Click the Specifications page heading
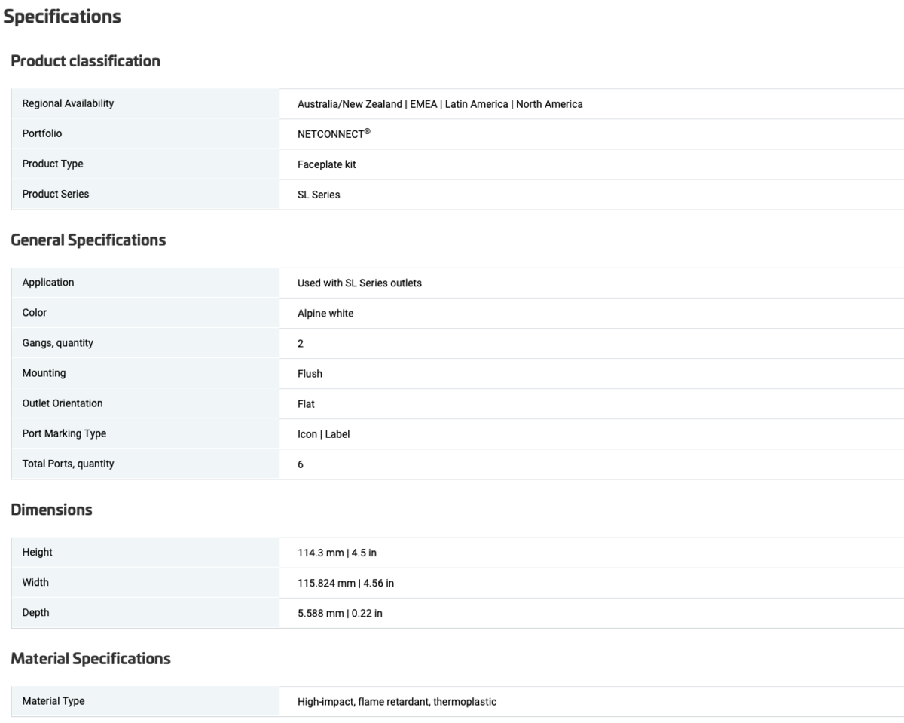Screen dimensions: 904x723 coord(63,17)
